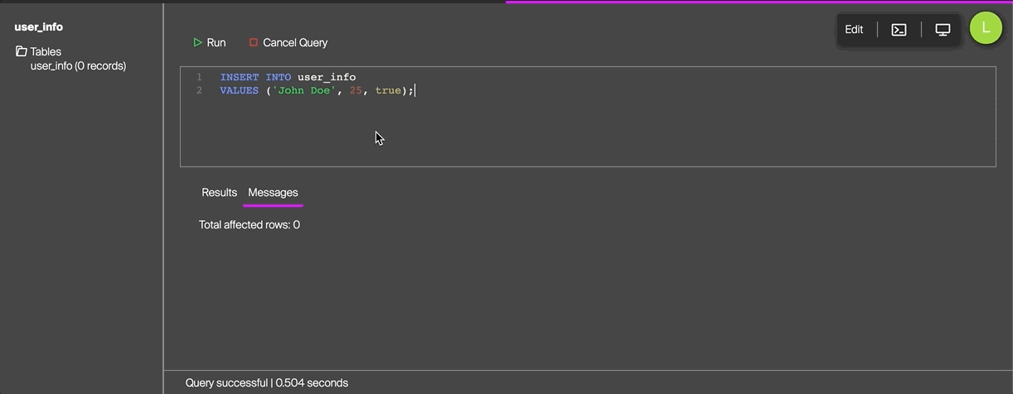
Task: Collapse the Tables tree label
Action: click(46, 51)
